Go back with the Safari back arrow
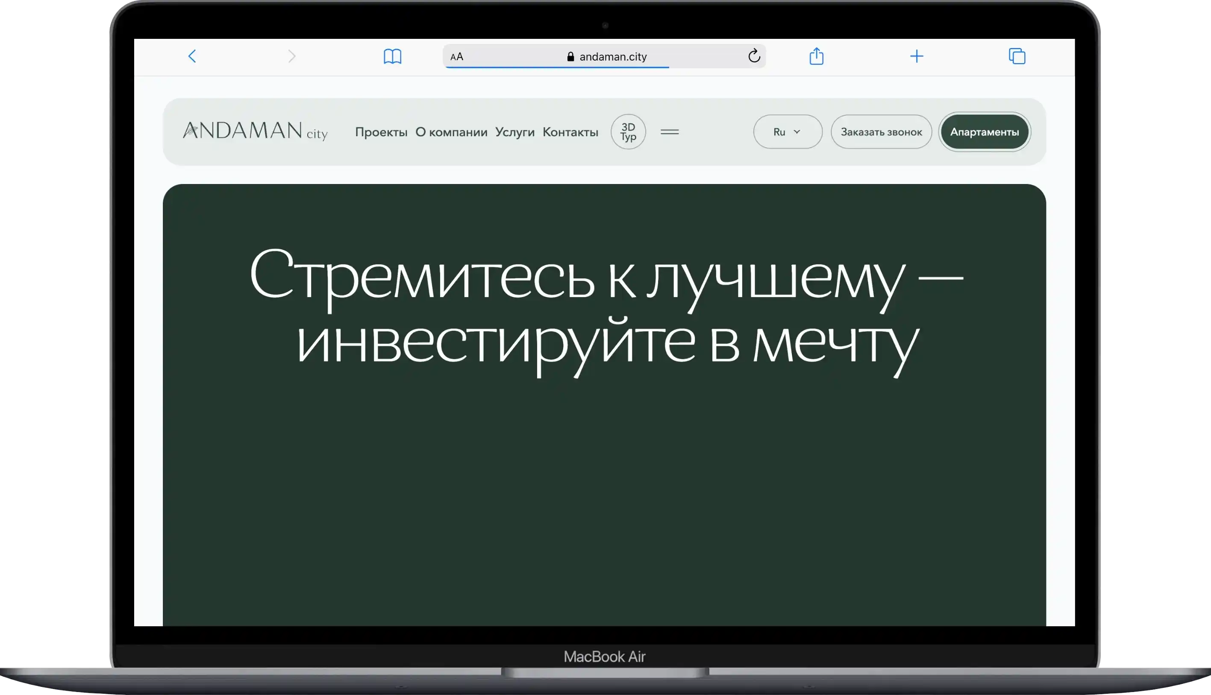Image resolution: width=1211 pixels, height=695 pixels. (192, 56)
